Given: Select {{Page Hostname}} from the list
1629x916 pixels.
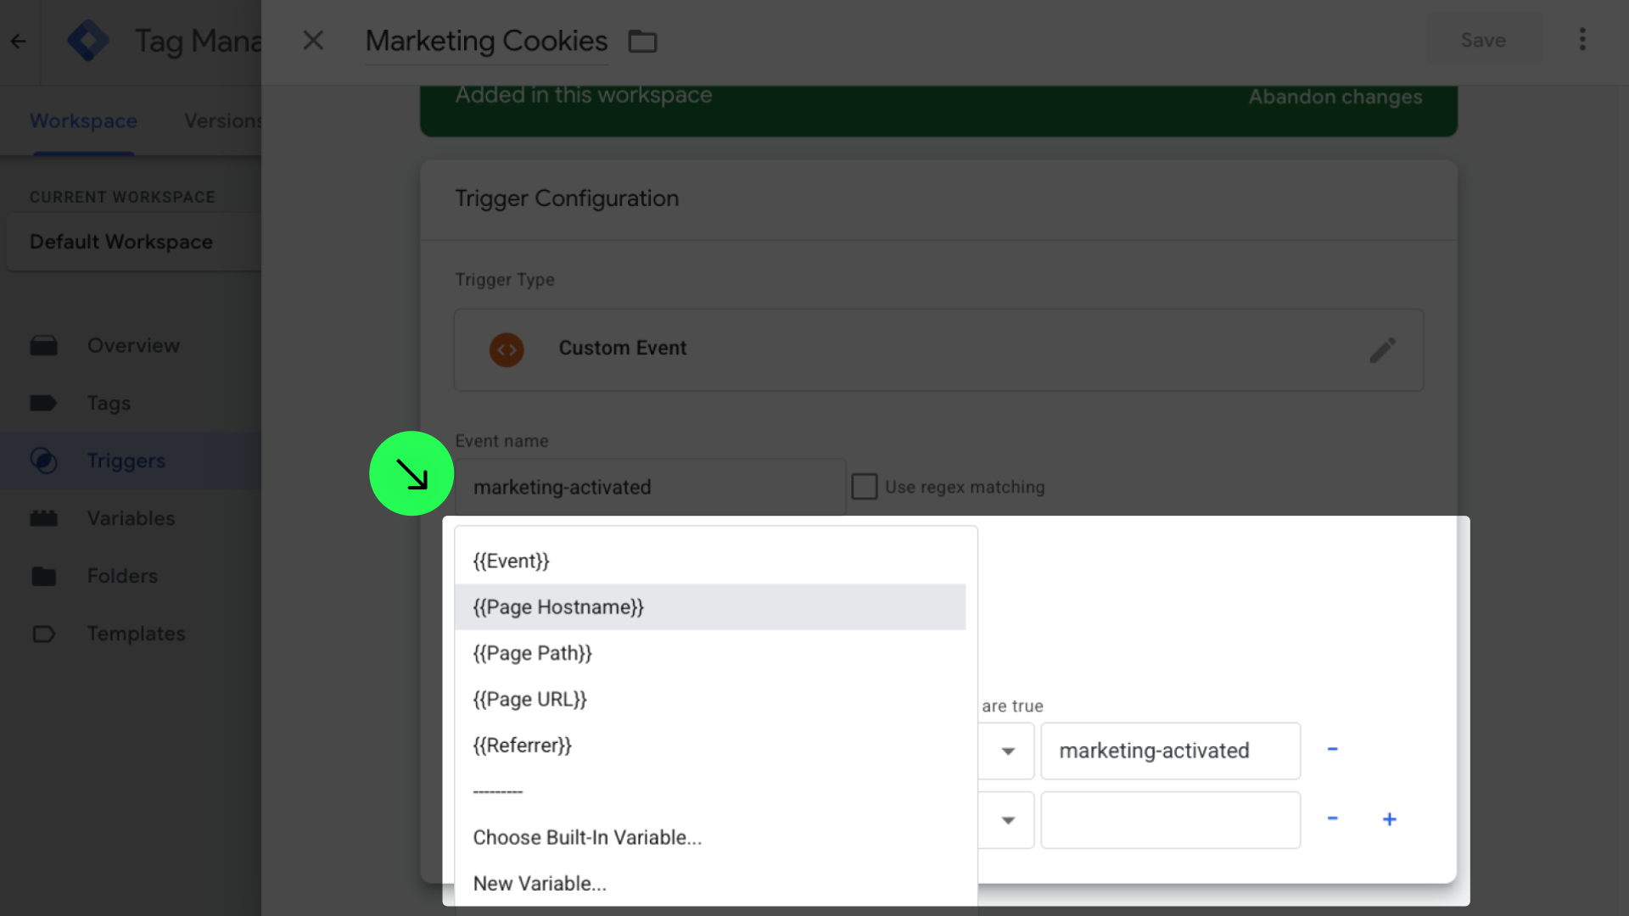Looking at the screenshot, I should click(558, 607).
